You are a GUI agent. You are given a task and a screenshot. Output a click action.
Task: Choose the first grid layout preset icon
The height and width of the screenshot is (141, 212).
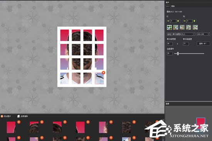point(170,27)
